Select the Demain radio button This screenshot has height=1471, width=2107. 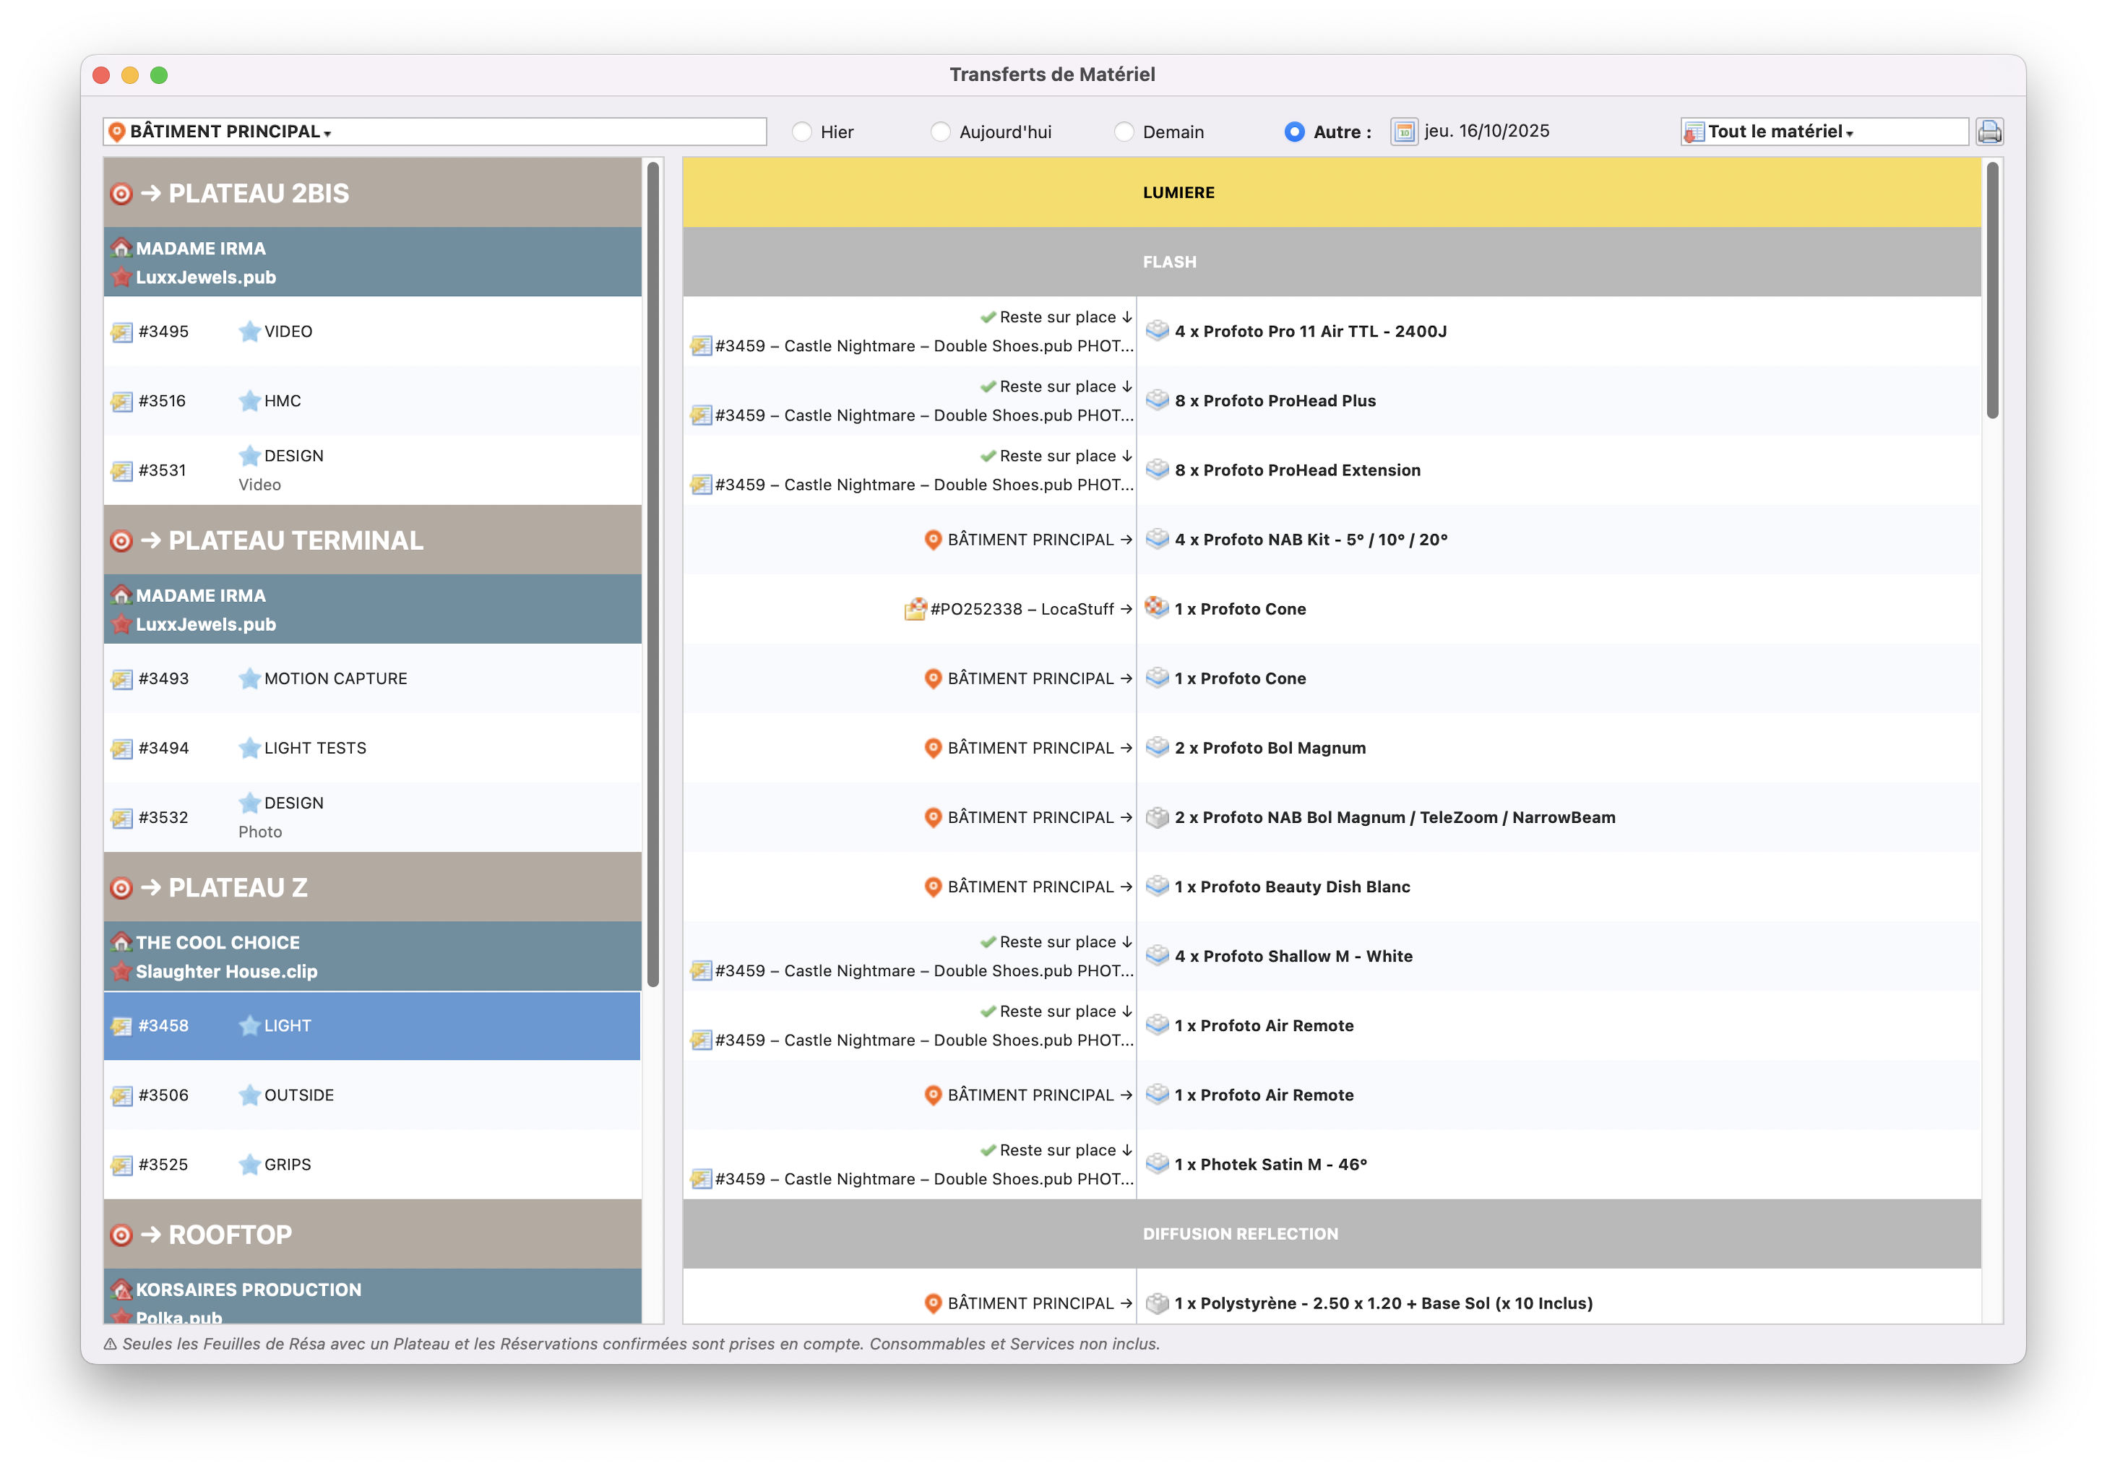click(x=1124, y=132)
